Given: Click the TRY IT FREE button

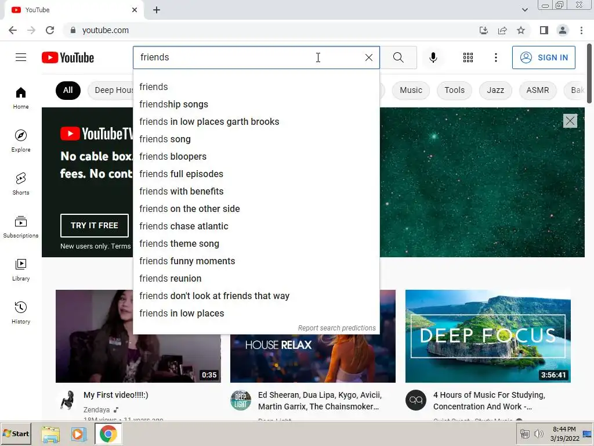Looking at the screenshot, I should (95, 225).
